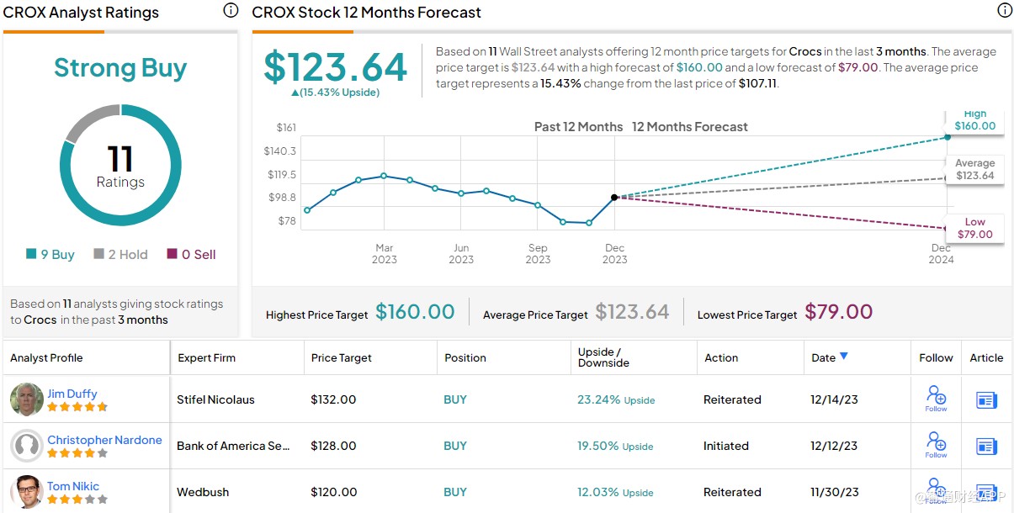
Task: Open Tom Nikic analyst profile link
Action: click(x=73, y=486)
